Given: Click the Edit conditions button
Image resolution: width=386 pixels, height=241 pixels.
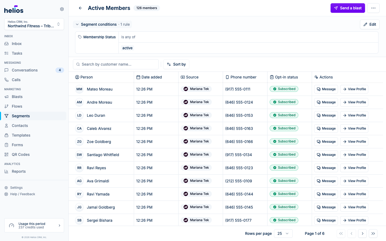Looking at the screenshot, I should [x=370, y=24].
